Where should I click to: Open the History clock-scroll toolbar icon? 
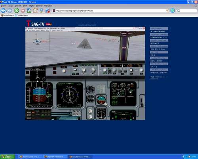pos(35,10)
